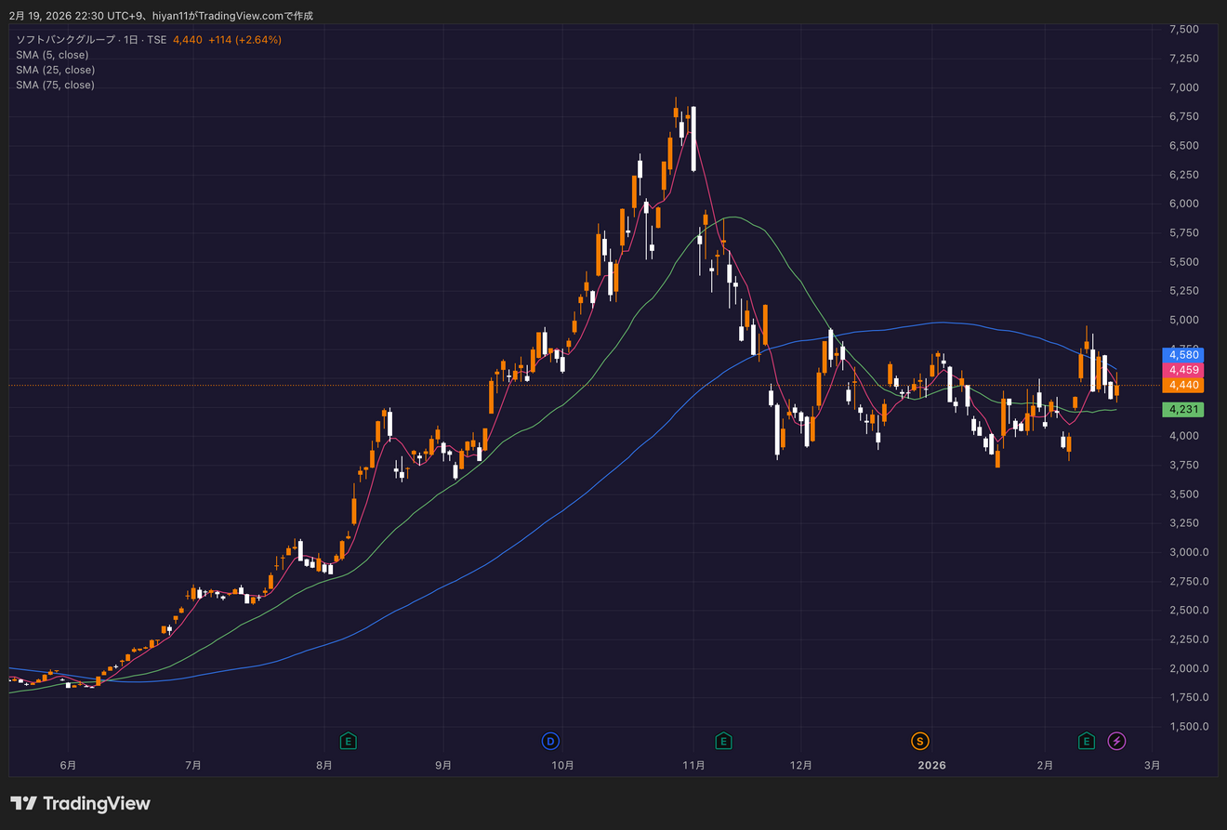Screen dimensions: 1227x830
Task: Click the 9月 label on time axis
Action: coord(443,765)
